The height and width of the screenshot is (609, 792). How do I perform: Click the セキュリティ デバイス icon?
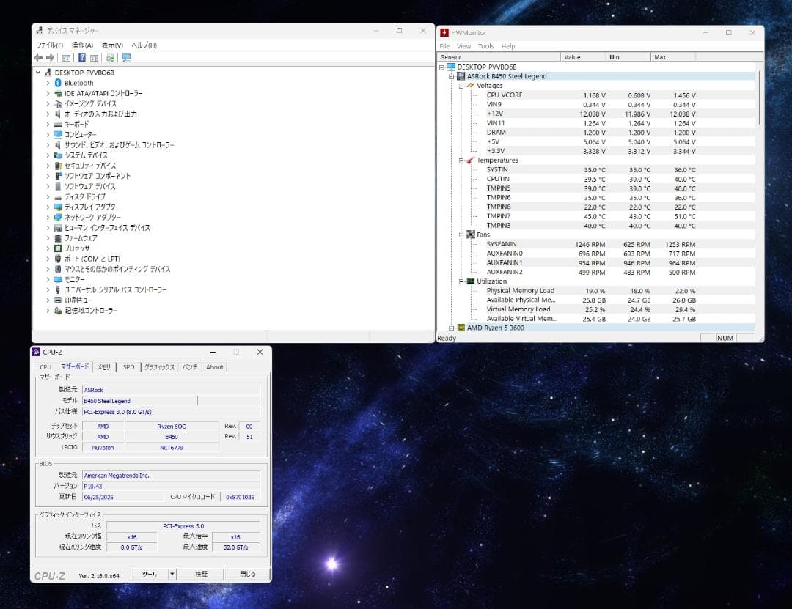(x=58, y=166)
